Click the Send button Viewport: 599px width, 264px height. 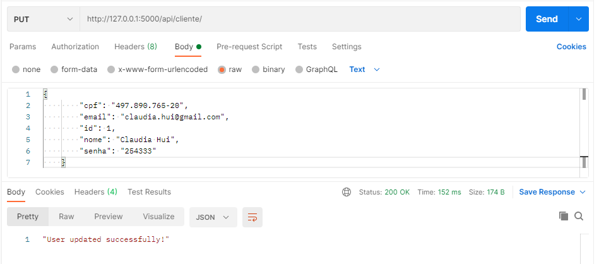tap(547, 19)
